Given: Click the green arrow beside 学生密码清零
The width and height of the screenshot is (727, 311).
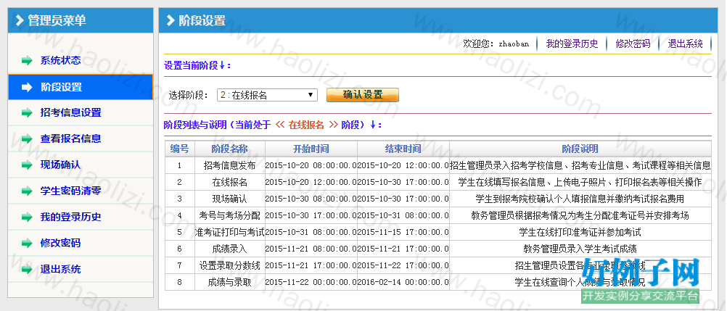Looking at the screenshot, I should 27,191.
